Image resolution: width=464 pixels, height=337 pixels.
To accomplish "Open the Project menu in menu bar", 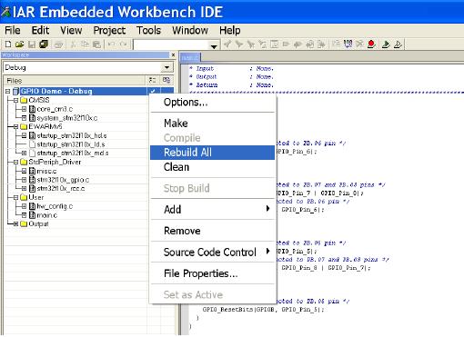I will 109,30.
